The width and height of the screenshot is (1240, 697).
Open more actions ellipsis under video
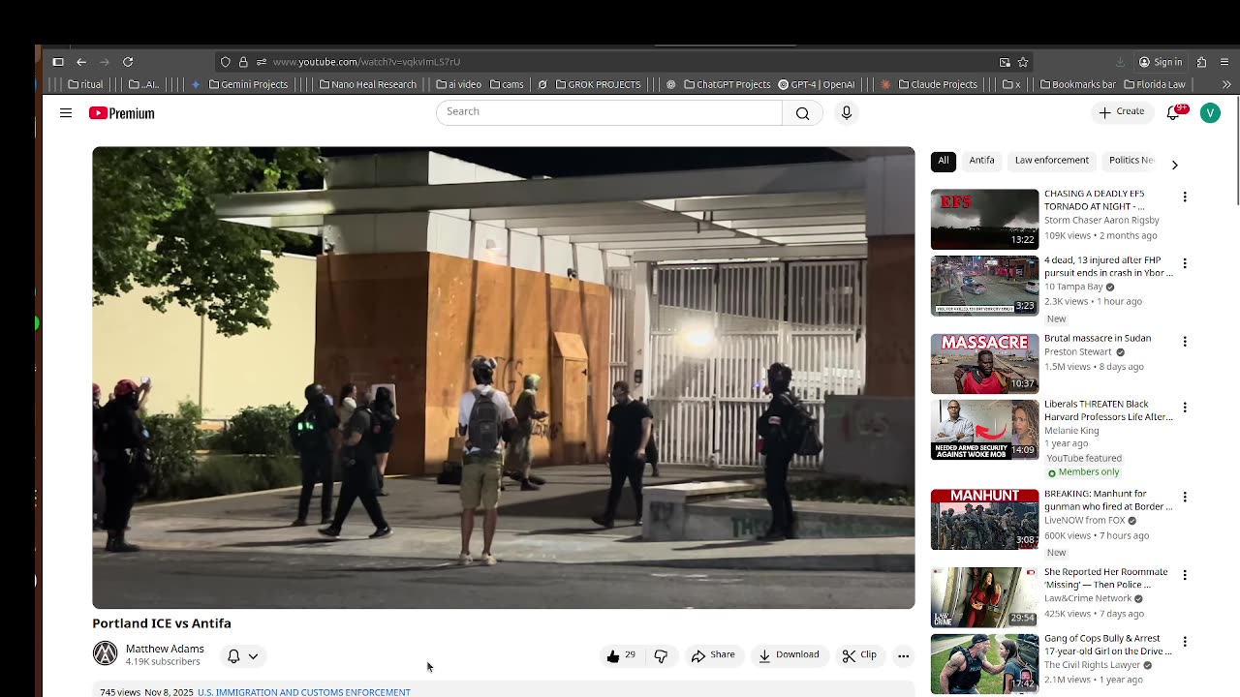coord(903,655)
